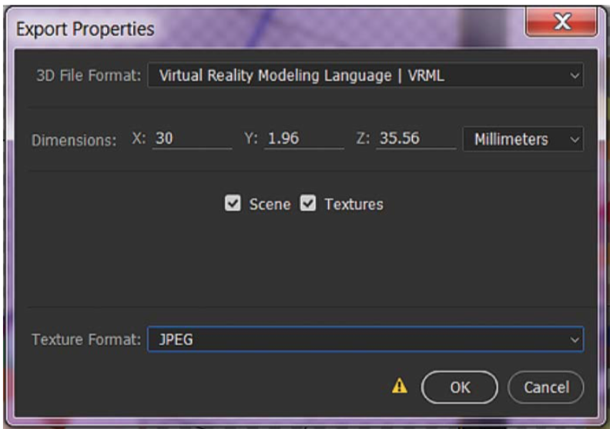Expand the Millimeters units dropdown
The height and width of the screenshot is (429, 610).
pyautogui.click(x=522, y=139)
